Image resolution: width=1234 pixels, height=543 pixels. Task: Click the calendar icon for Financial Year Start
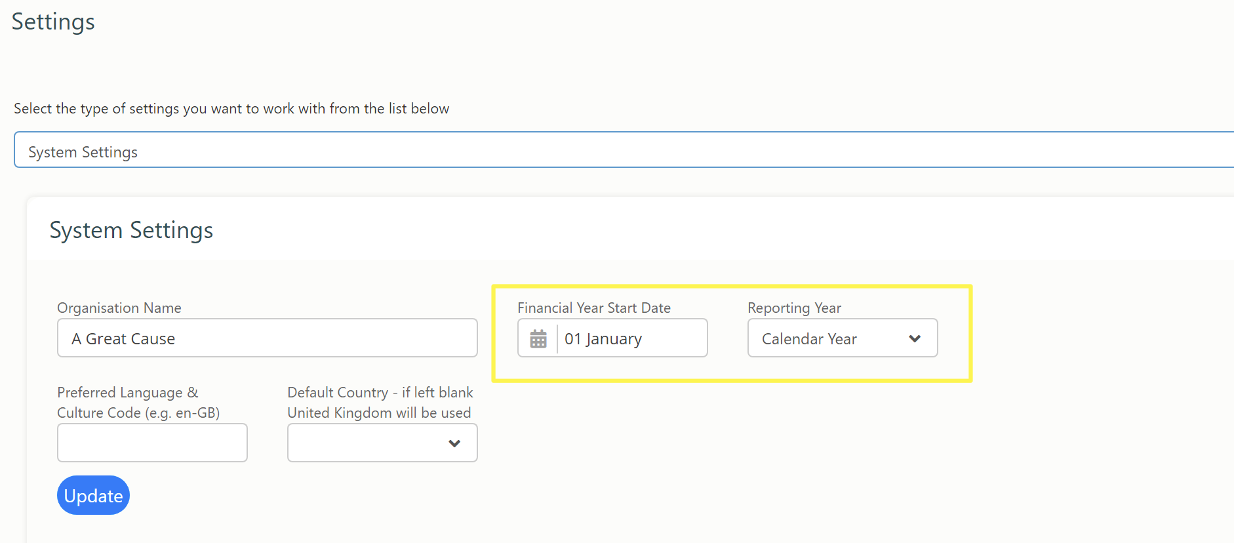538,338
